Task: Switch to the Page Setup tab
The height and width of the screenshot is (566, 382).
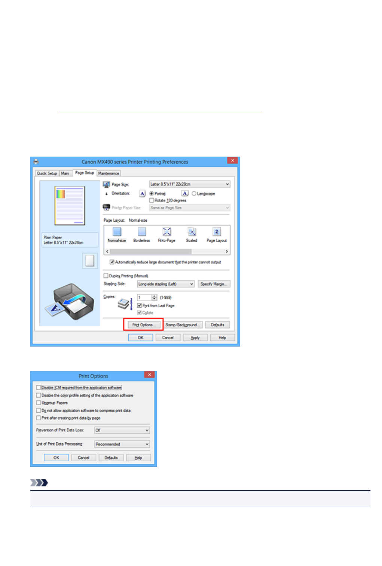Action: (x=85, y=173)
